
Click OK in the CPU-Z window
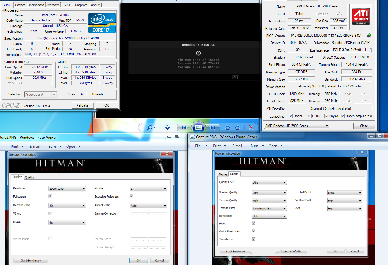[x=107, y=105]
